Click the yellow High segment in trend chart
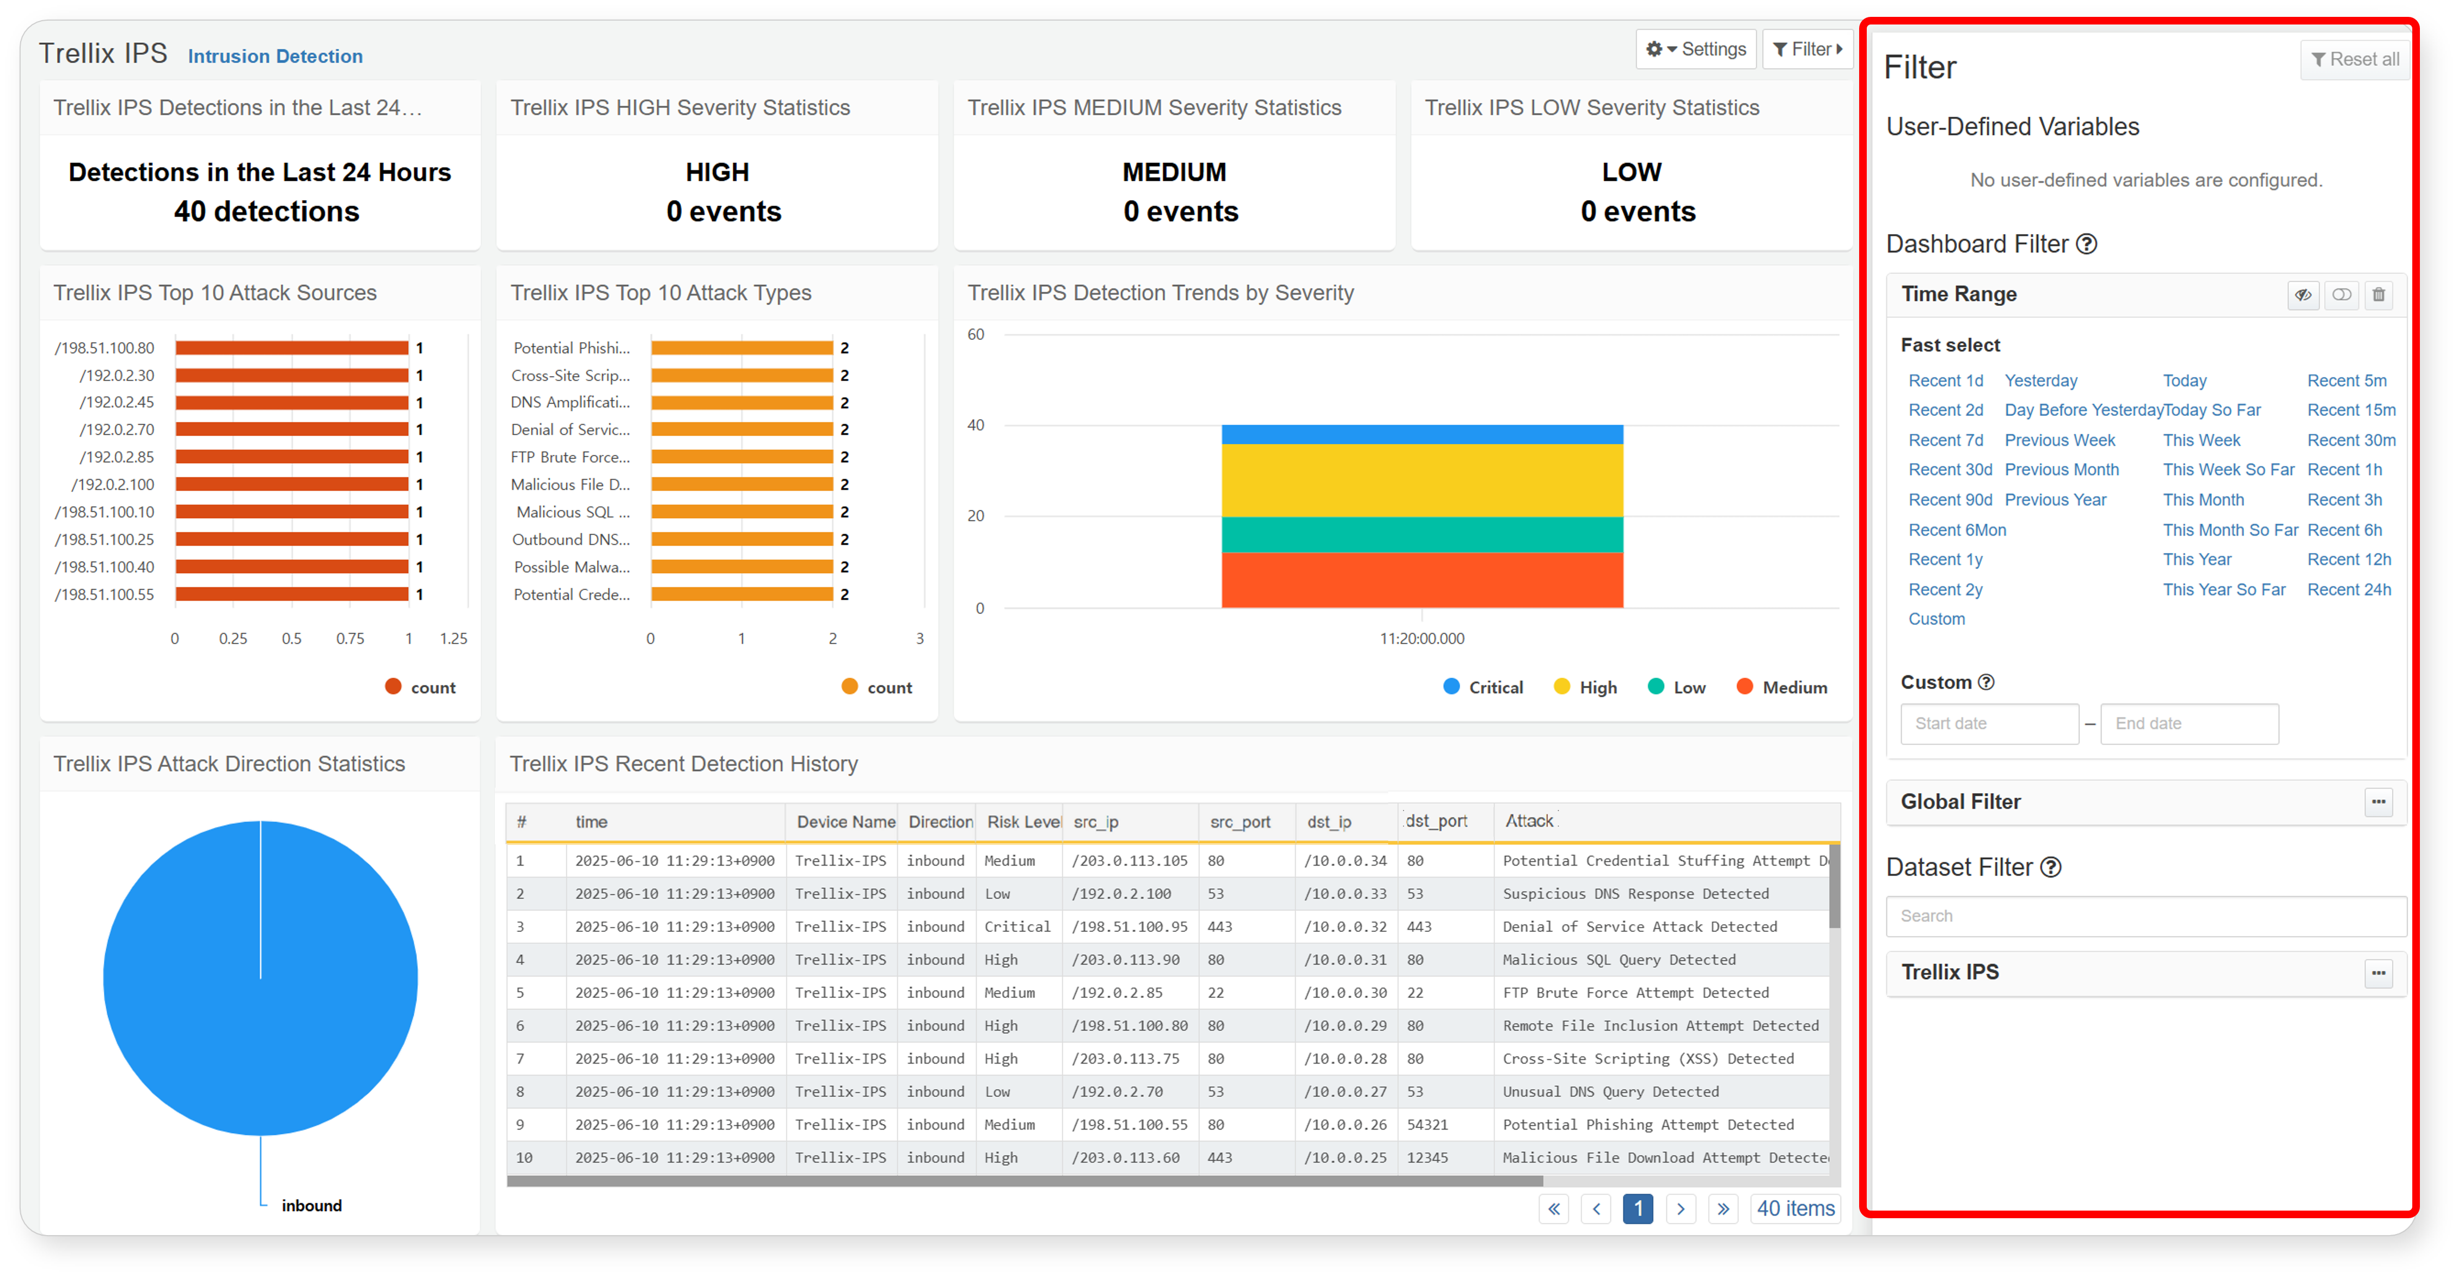This screenshot has height=1277, width=2458. (x=1422, y=481)
